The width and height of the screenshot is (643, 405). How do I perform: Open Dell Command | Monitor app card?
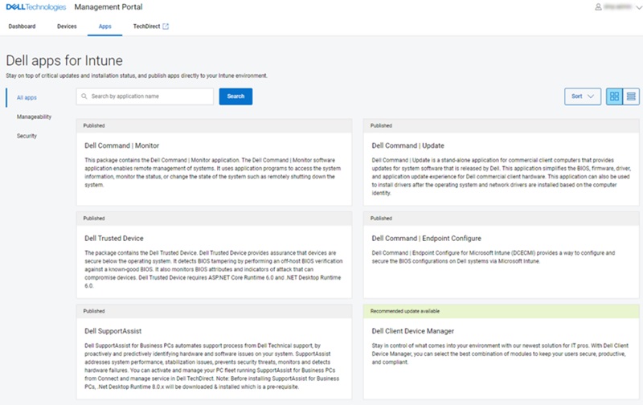click(x=121, y=147)
